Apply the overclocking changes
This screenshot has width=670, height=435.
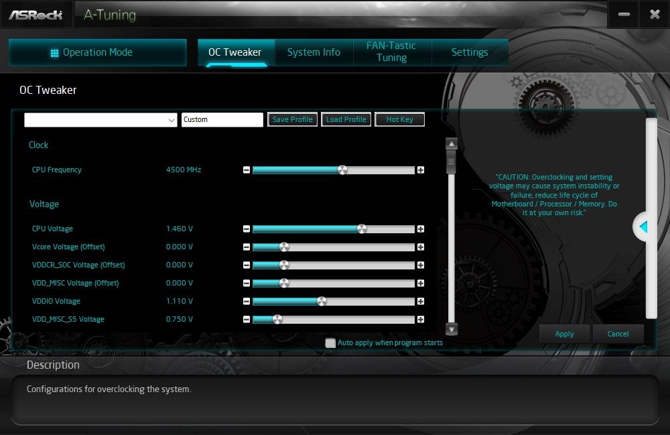(x=564, y=334)
